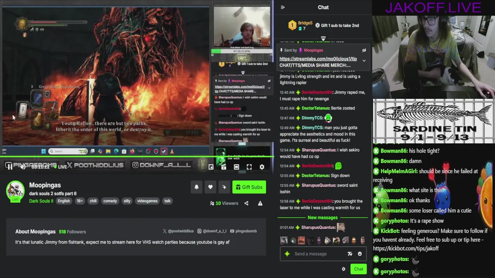Select the English tag
The image size is (495, 278).
(64, 201)
